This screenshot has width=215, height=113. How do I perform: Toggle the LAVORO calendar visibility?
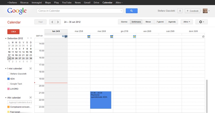tap(8, 89)
